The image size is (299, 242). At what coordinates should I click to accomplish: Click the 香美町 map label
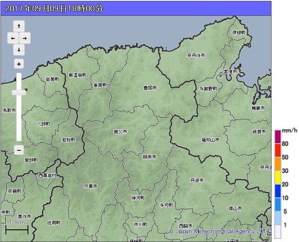tap(100, 85)
